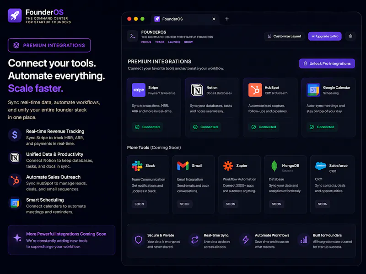
Task: Click the dollar sign Revenue Tracking icon
Action: pos(15,135)
